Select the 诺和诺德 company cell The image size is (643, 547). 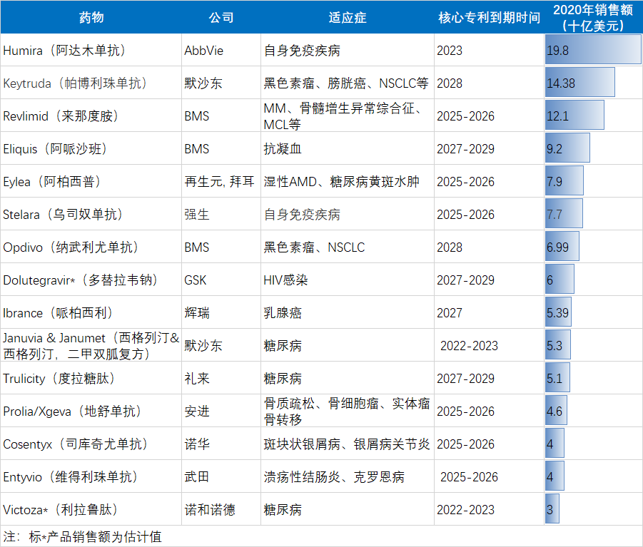click(221, 509)
